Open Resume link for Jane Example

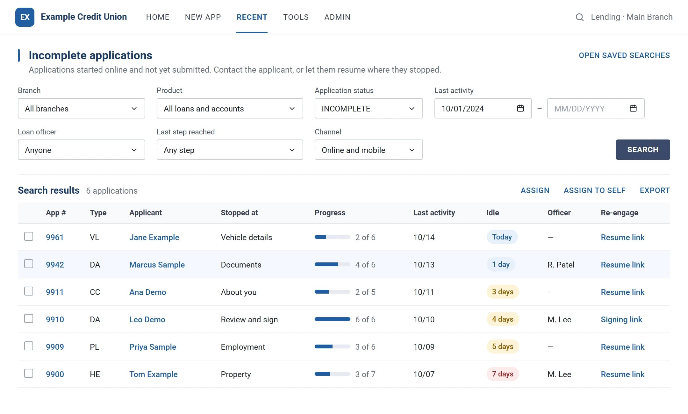pyautogui.click(x=622, y=237)
